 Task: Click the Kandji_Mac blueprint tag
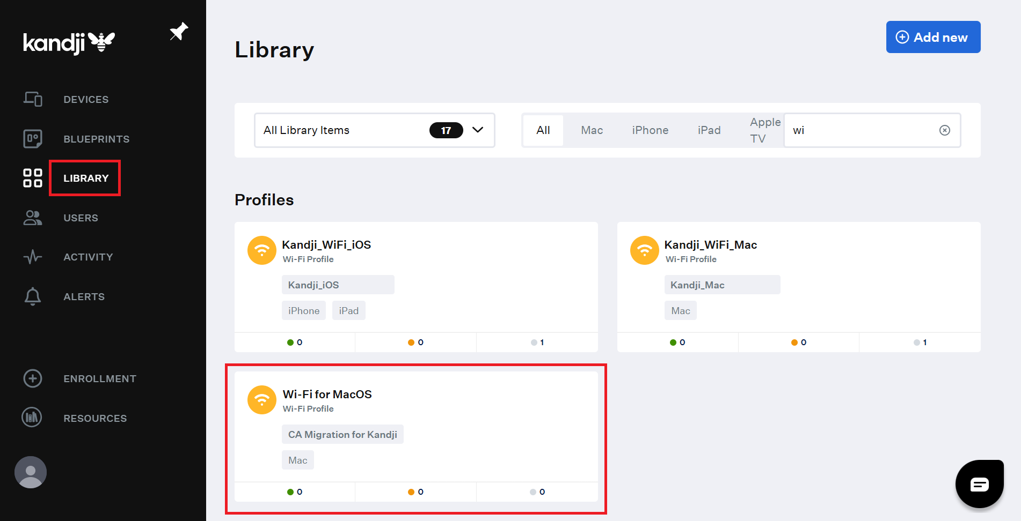tap(723, 285)
